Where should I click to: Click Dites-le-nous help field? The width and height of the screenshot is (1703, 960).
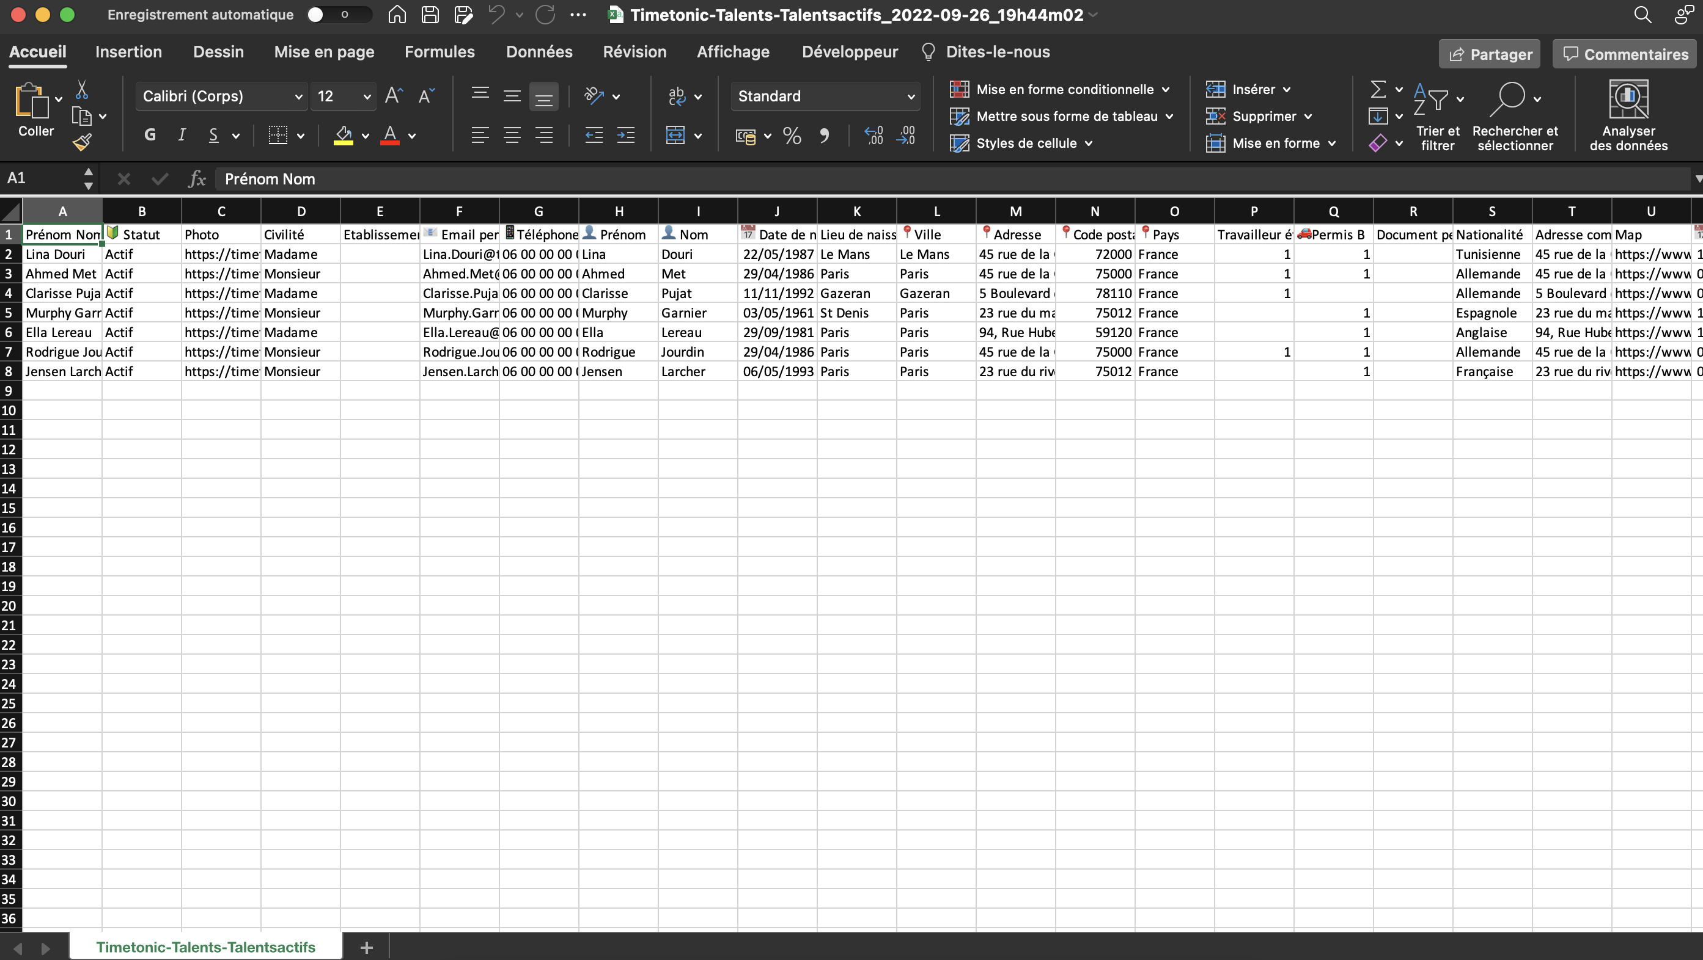[x=986, y=51]
